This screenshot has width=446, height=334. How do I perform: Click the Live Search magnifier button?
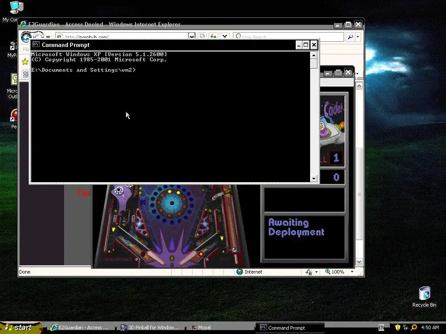pyautogui.click(x=351, y=37)
